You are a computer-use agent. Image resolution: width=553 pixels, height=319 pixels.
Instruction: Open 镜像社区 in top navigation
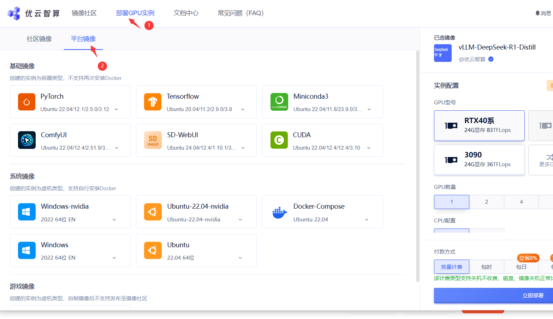[x=84, y=13]
